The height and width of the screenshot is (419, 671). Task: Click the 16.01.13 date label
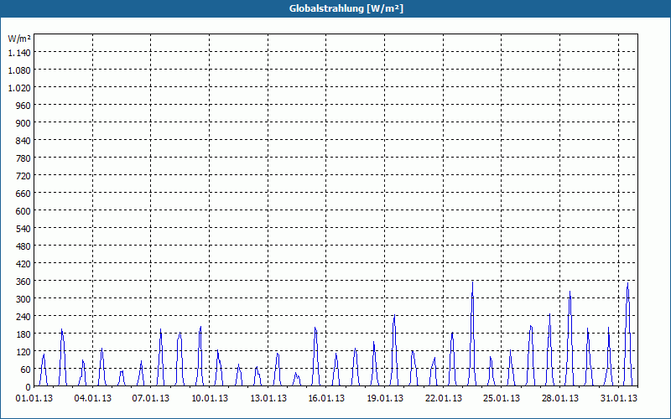point(326,399)
